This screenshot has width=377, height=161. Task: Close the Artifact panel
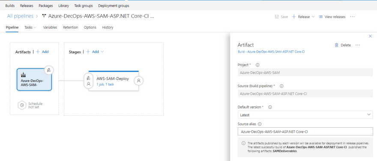[x=370, y=36]
